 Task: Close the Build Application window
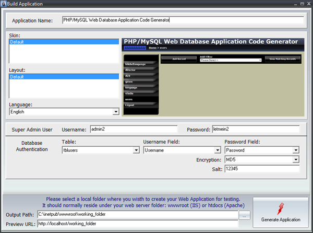click(x=309, y=4)
